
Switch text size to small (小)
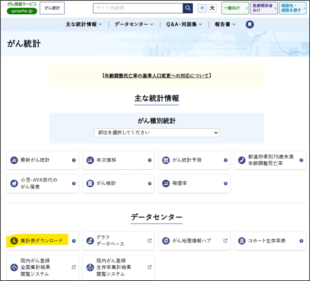202,8
